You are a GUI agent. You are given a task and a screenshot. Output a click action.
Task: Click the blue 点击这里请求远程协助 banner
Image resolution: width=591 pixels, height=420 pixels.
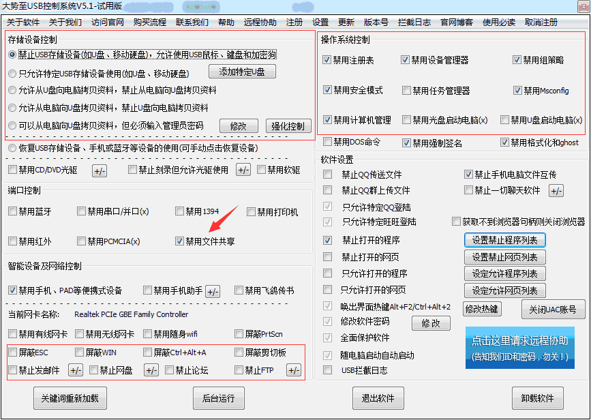[x=520, y=348]
